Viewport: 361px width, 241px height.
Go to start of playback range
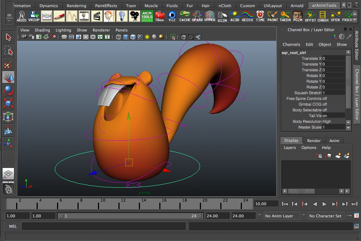tap(285, 204)
